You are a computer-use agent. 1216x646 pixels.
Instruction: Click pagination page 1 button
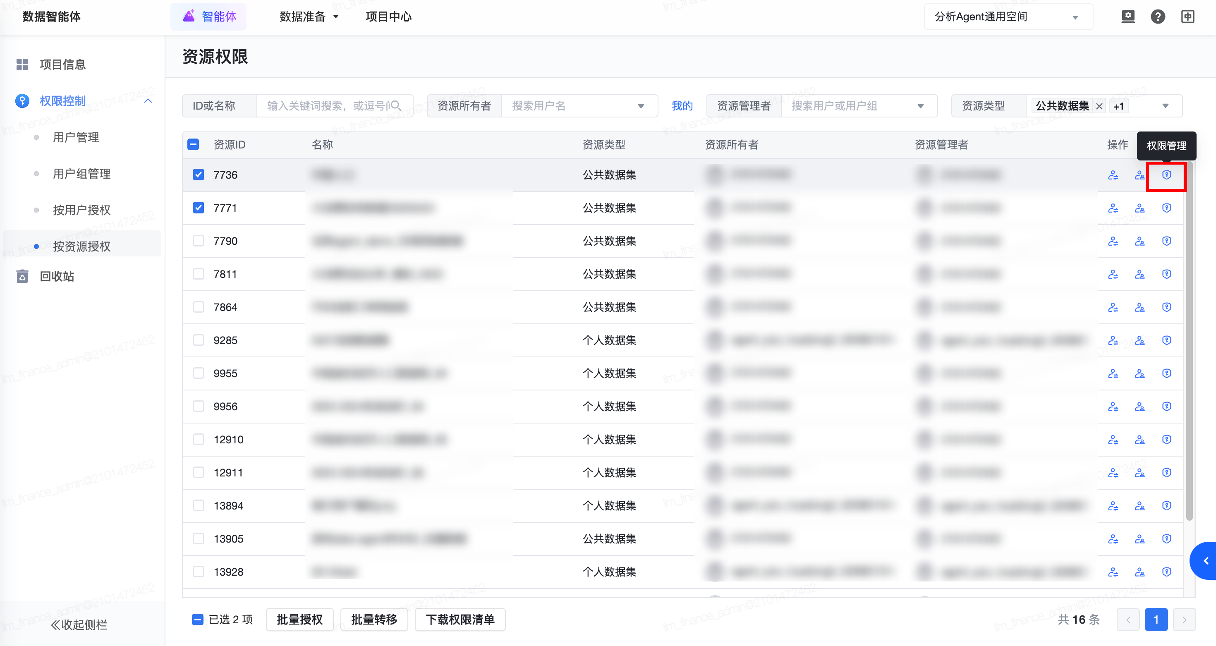pyautogui.click(x=1156, y=619)
